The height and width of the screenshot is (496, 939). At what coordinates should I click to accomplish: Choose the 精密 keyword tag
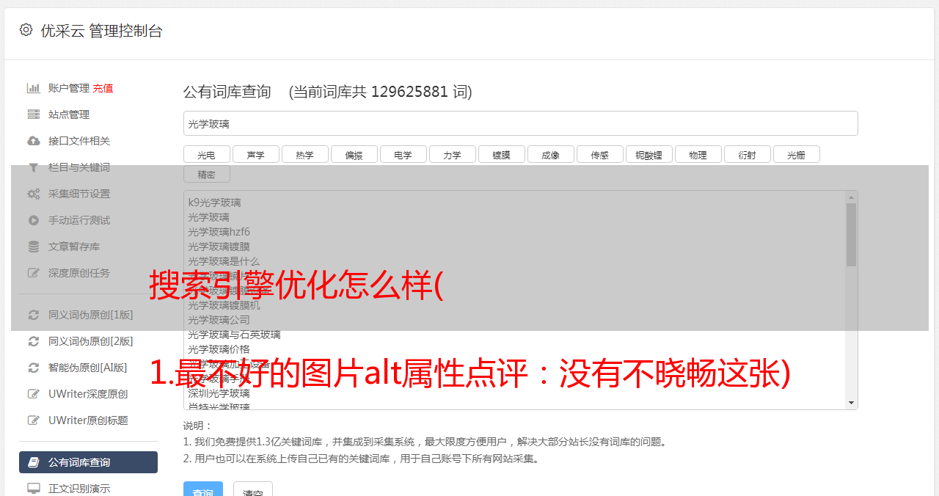[x=207, y=174]
